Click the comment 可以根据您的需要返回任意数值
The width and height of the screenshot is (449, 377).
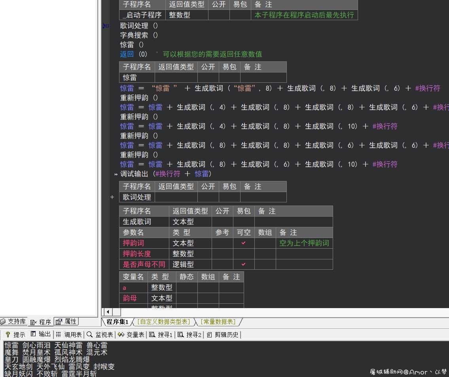[212, 54]
